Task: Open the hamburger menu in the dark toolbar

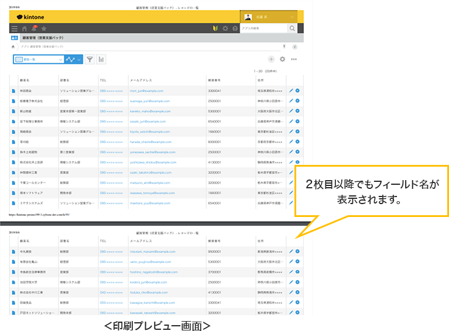Action: pos(14,29)
